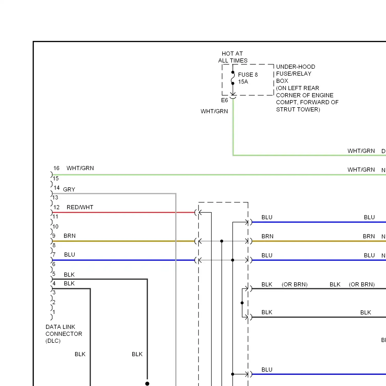Click the 15A fuse rating text
The image size is (386, 386).
click(243, 82)
